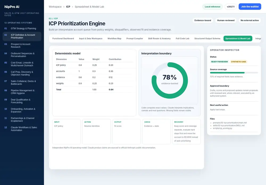Open Onboarding, Activation & Expansion
266x185 pixels.
[22, 110]
